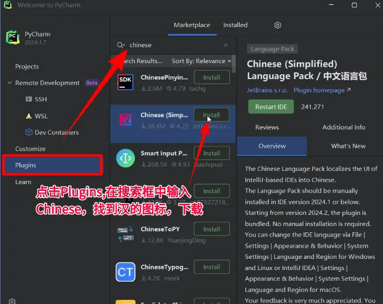383x304 pixels.
Task: Click ChineseToPY plugin icon
Action: click(125, 234)
